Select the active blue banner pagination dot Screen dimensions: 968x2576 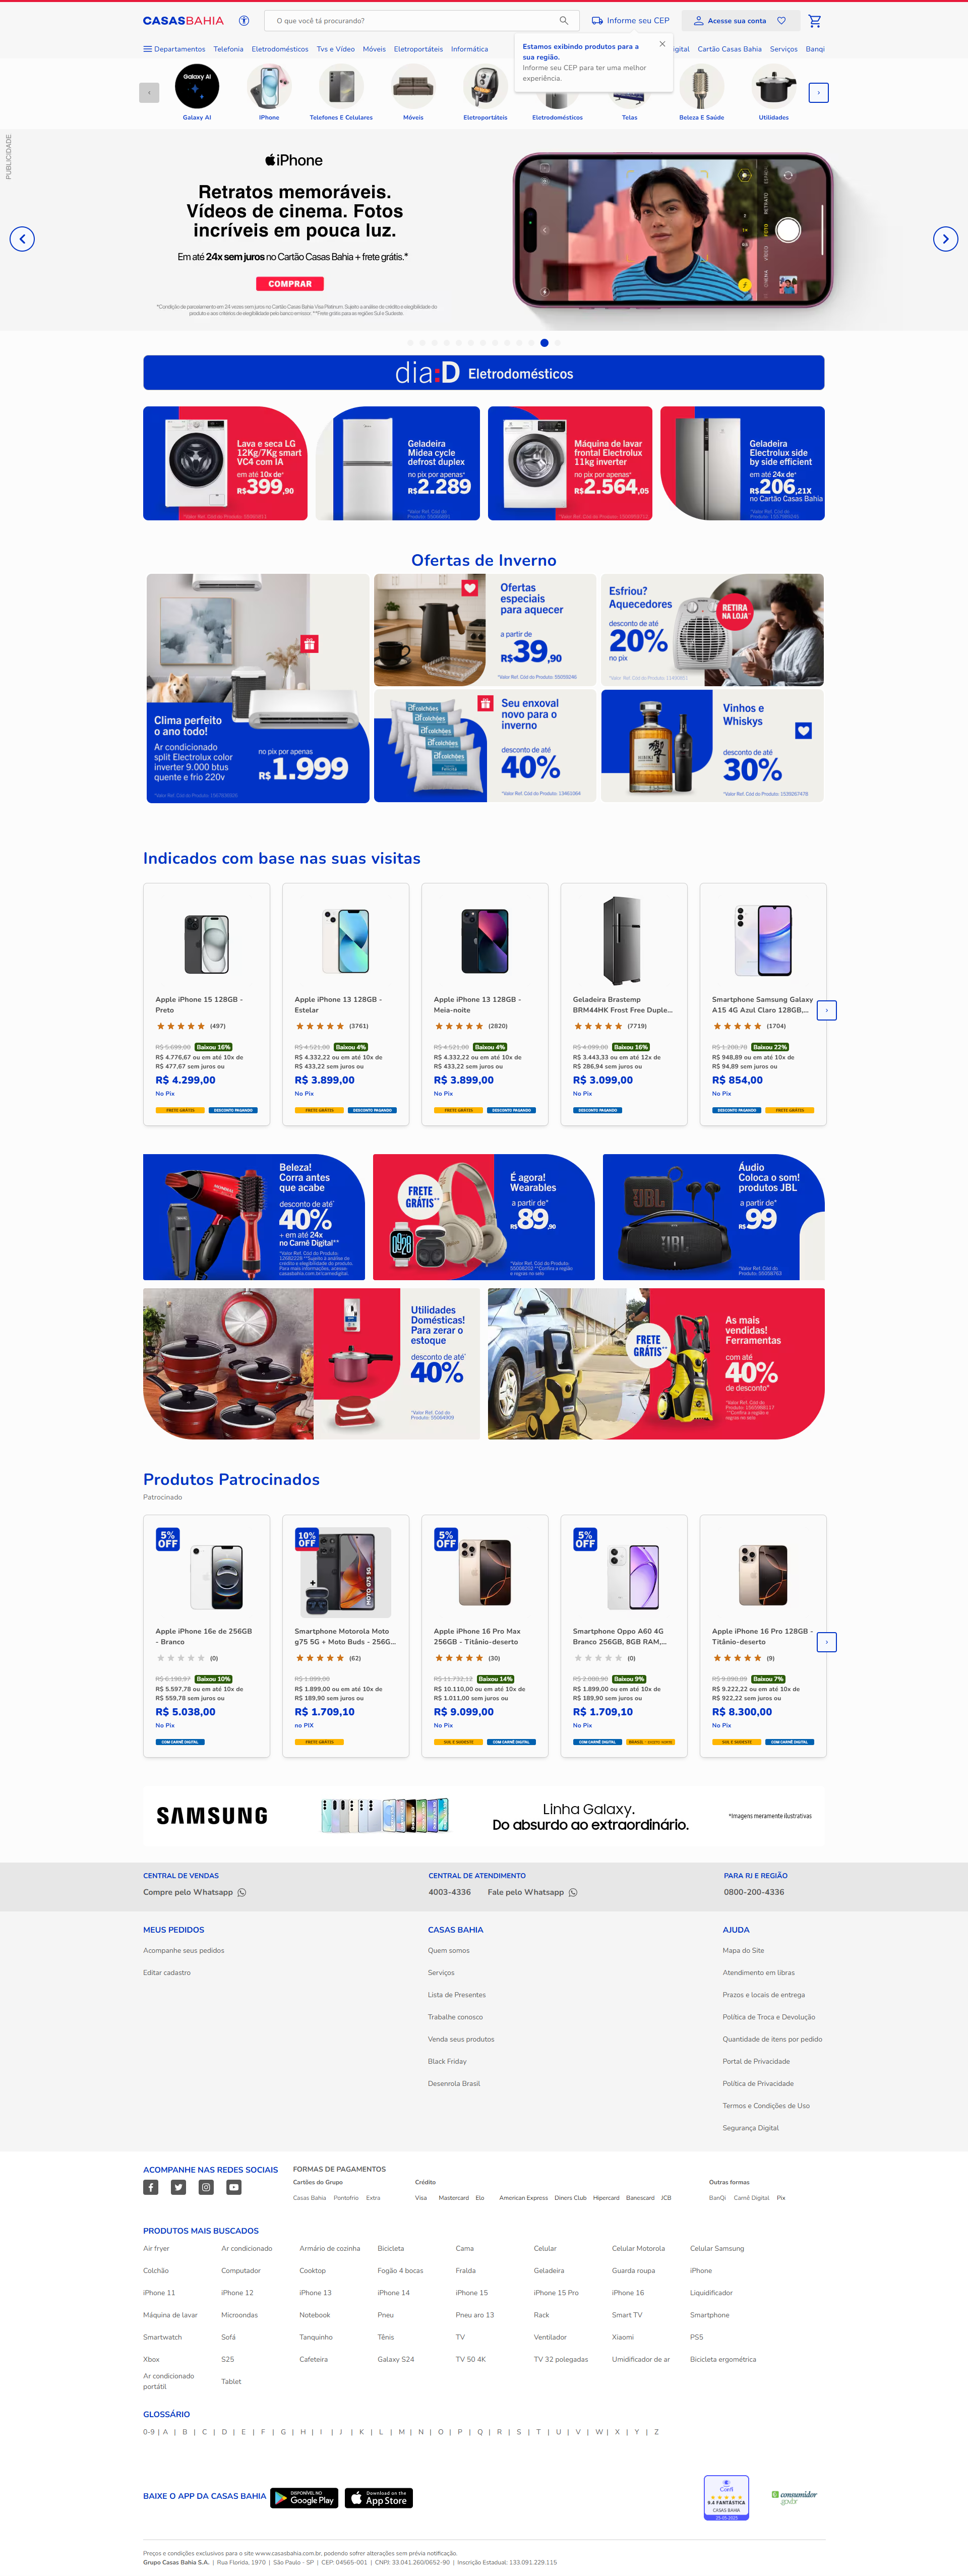click(x=544, y=343)
